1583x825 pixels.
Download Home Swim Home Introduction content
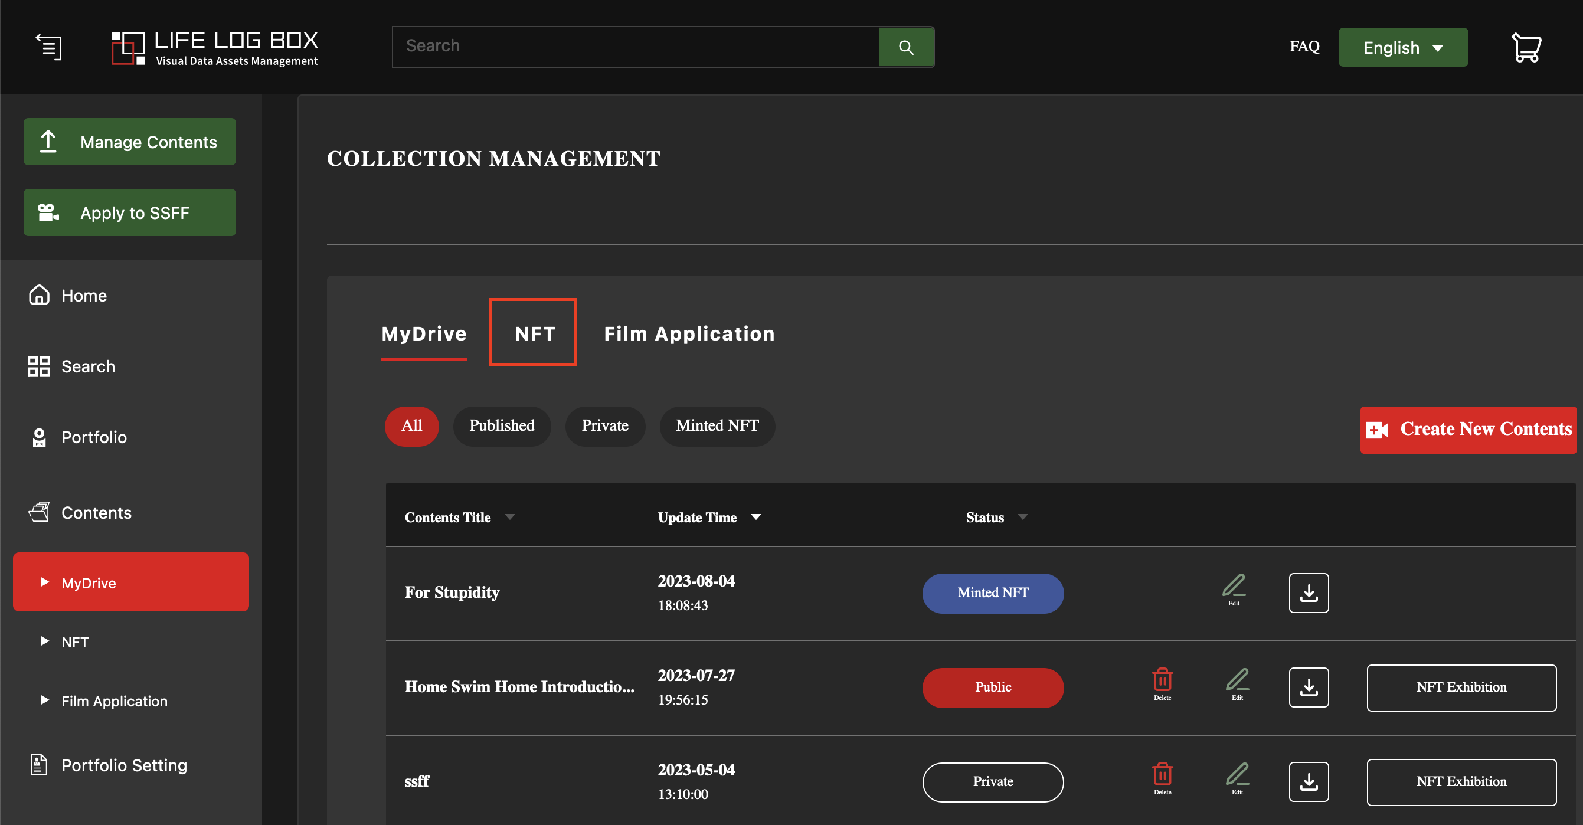(1309, 687)
